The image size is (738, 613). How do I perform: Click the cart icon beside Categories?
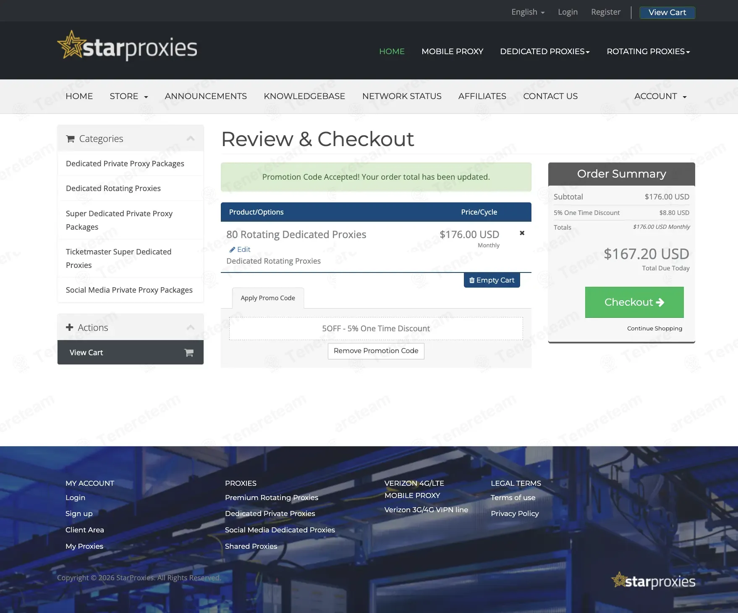71,139
